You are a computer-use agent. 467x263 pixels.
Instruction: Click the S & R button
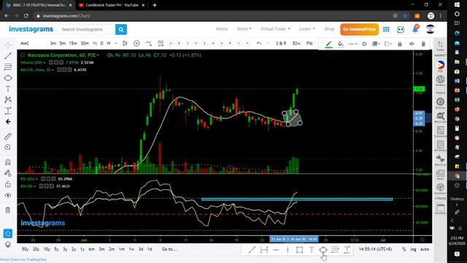click(281, 44)
